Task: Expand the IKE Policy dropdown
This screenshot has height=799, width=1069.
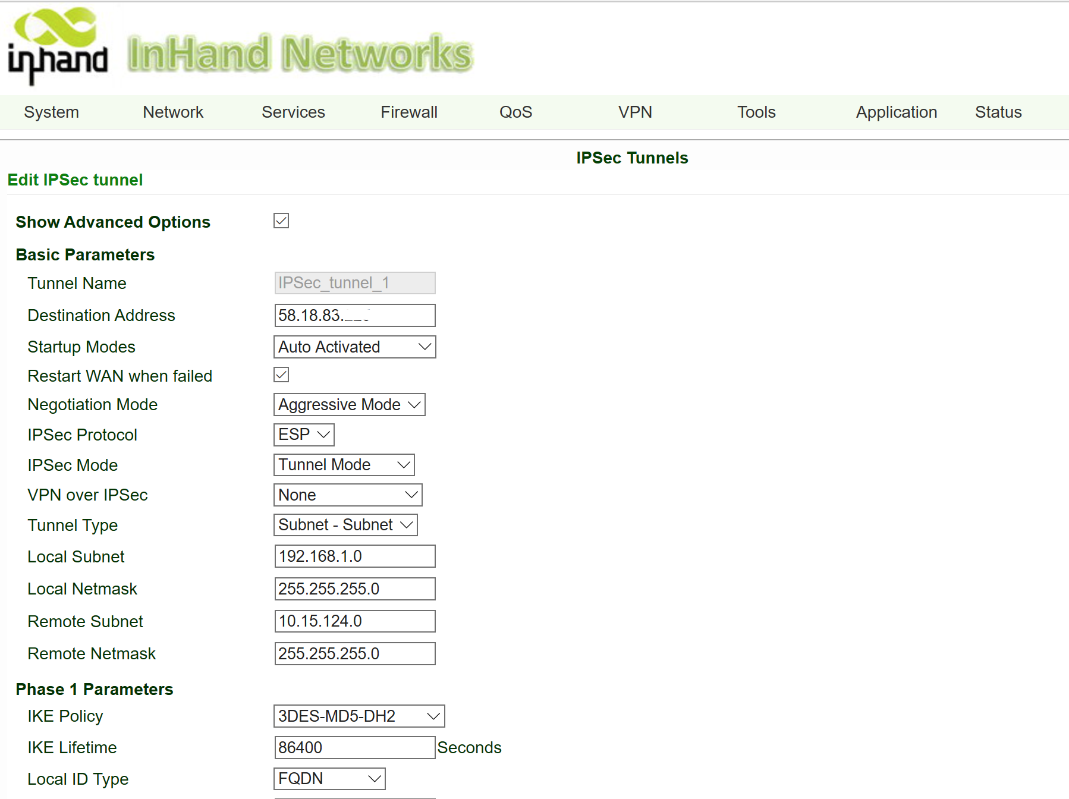Action: coord(359,716)
